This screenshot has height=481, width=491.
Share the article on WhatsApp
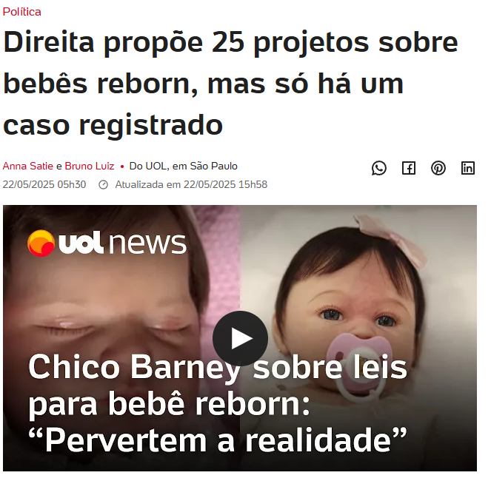(379, 168)
